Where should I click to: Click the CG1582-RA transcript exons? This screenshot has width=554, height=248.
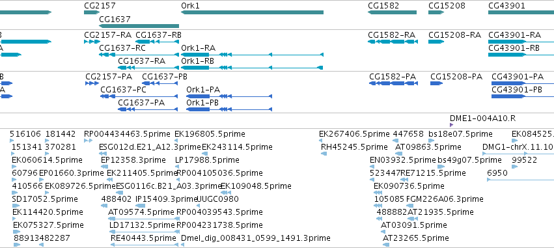click(393, 42)
